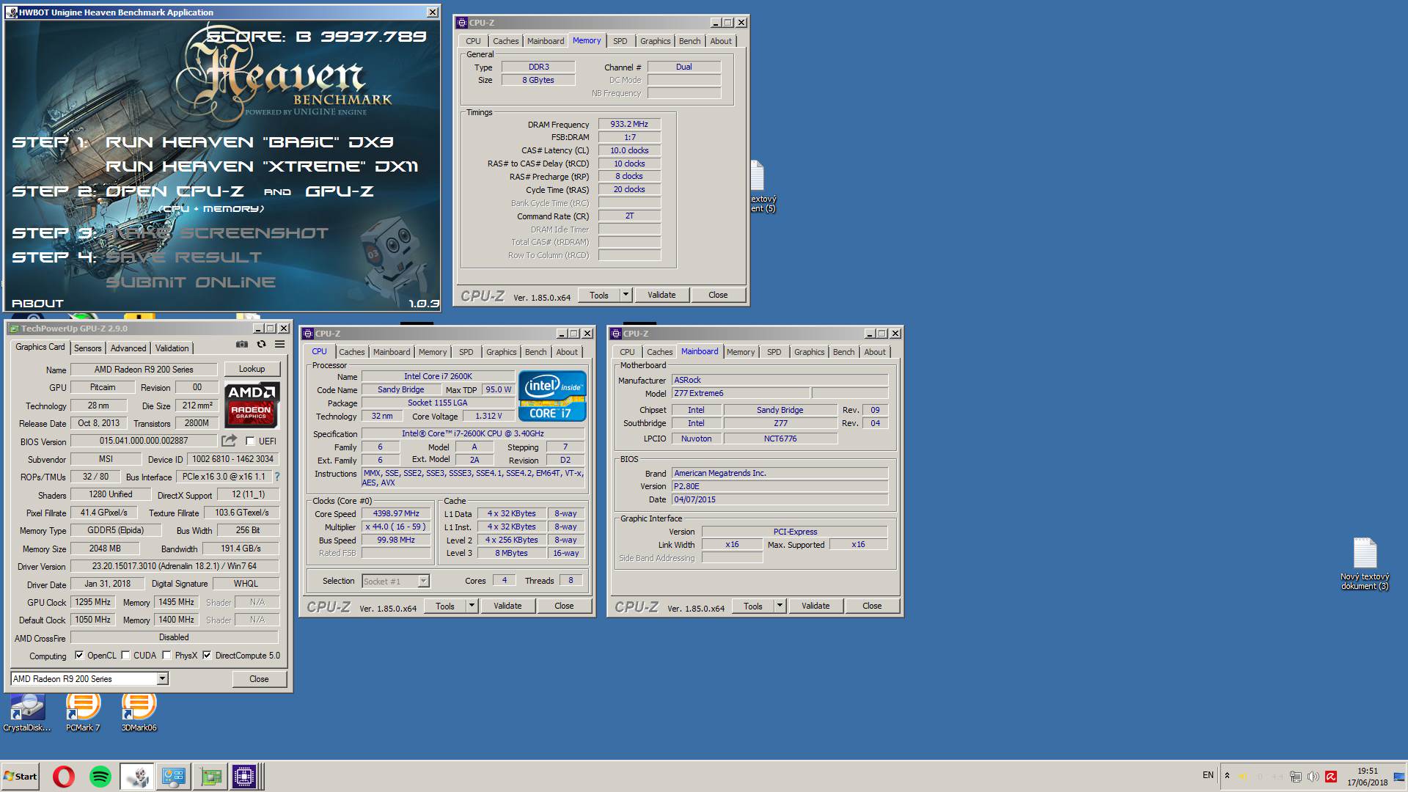
Task: Show hidden tray icons with the chevron
Action: click(x=1227, y=776)
